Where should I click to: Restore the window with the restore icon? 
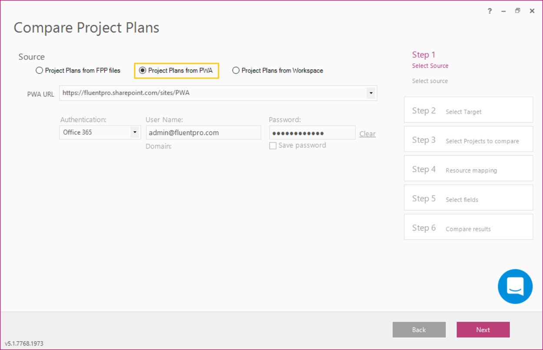(517, 11)
